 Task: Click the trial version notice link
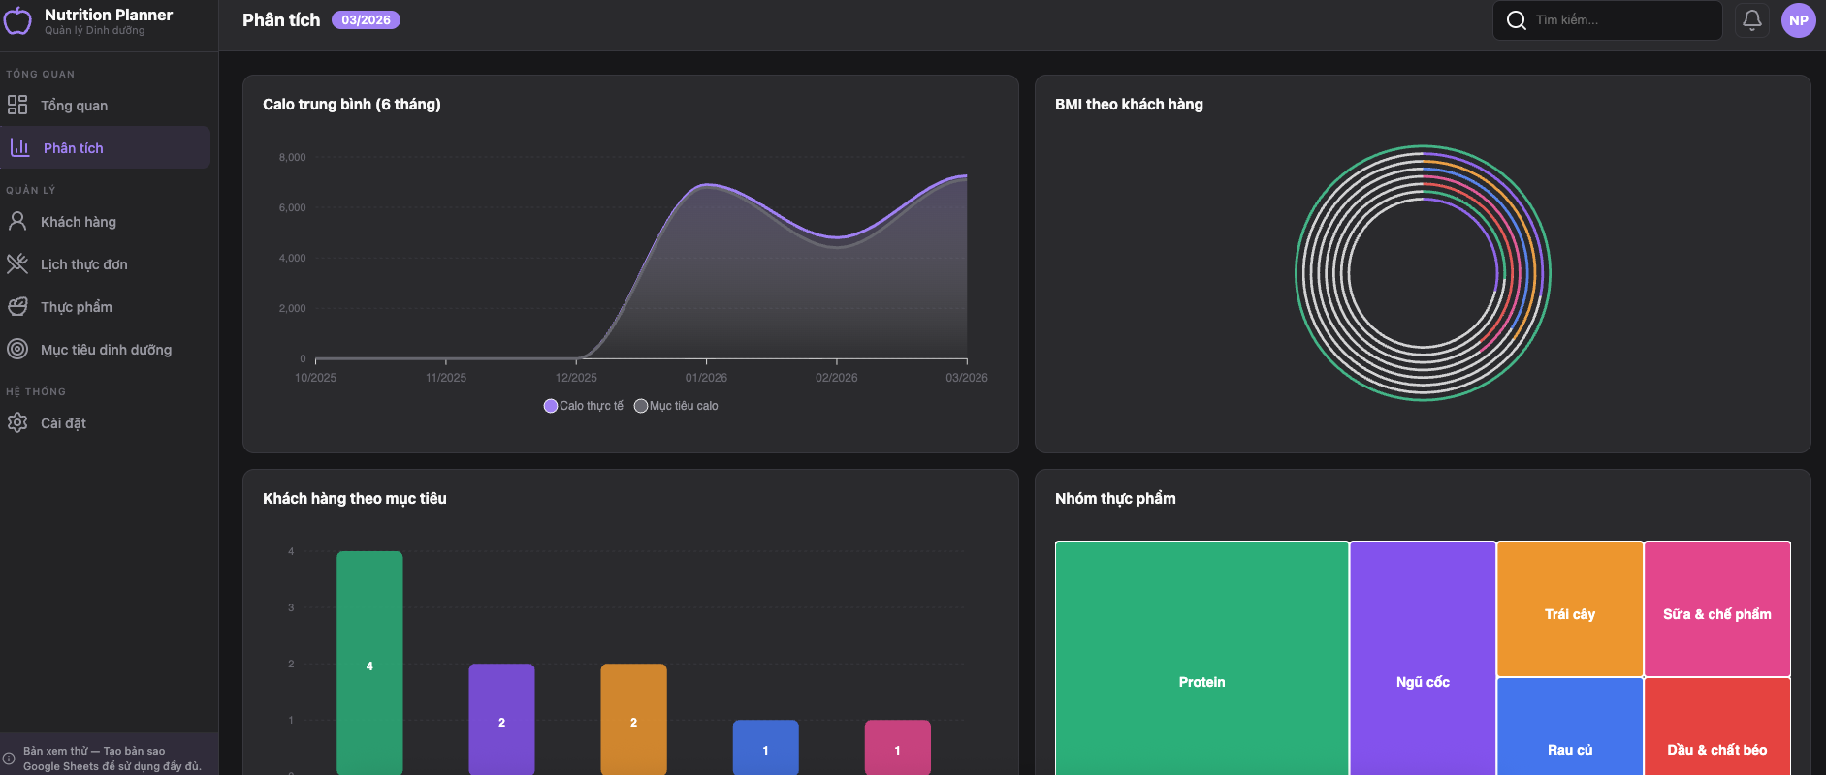pos(112,759)
